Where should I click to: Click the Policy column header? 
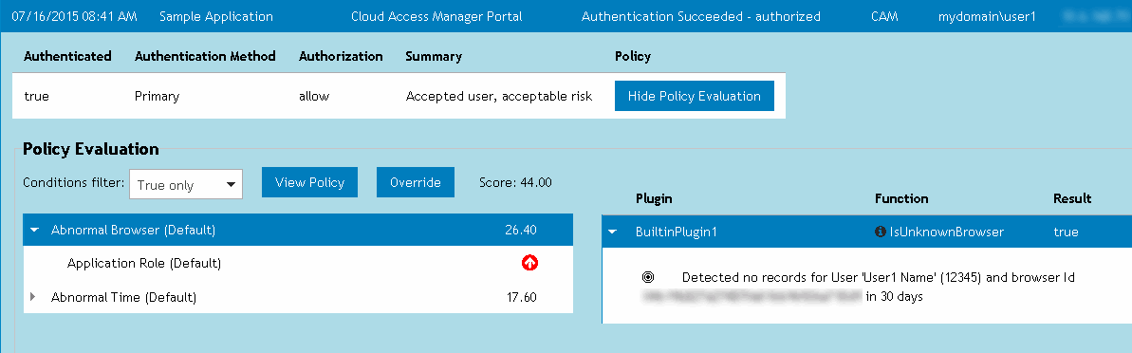(632, 56)
